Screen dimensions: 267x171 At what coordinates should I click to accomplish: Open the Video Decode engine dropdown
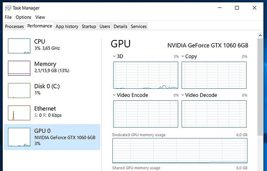tap(182, 95)
